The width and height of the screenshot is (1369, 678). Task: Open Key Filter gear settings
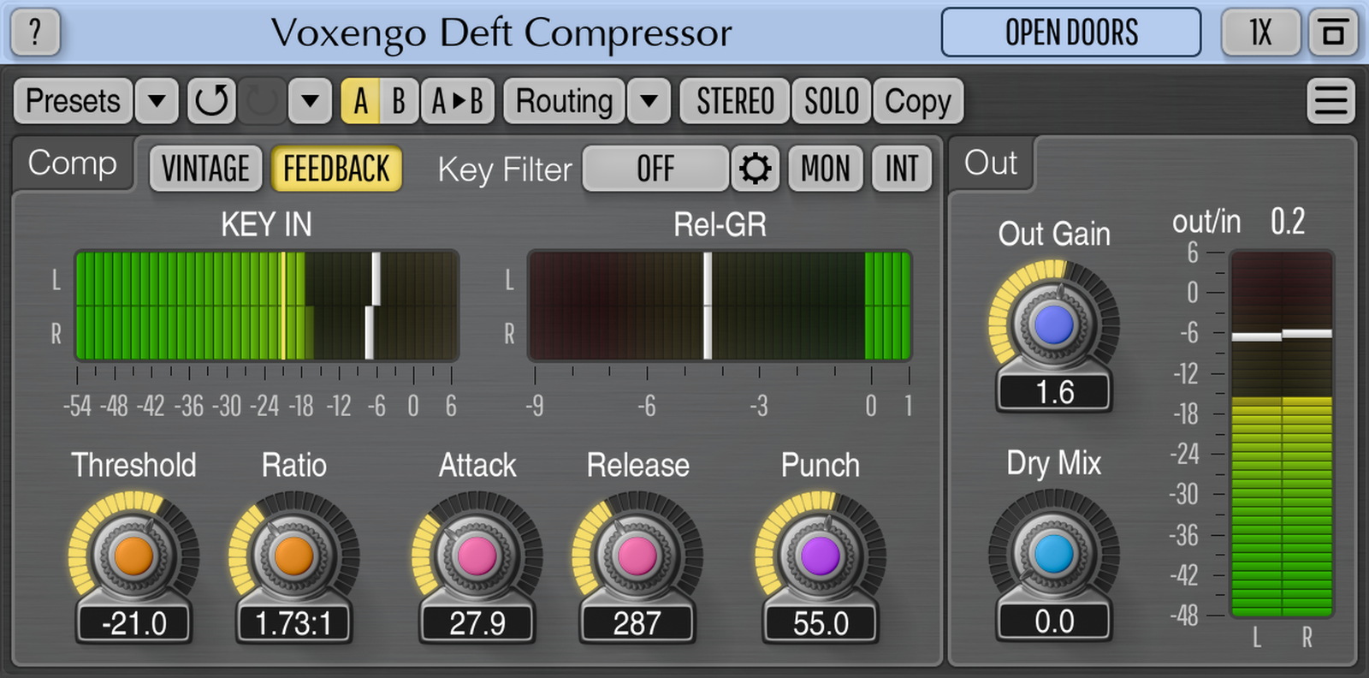[754, 169]
